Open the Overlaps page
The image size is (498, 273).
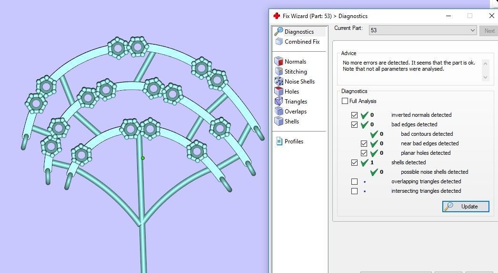coord(295,112)
